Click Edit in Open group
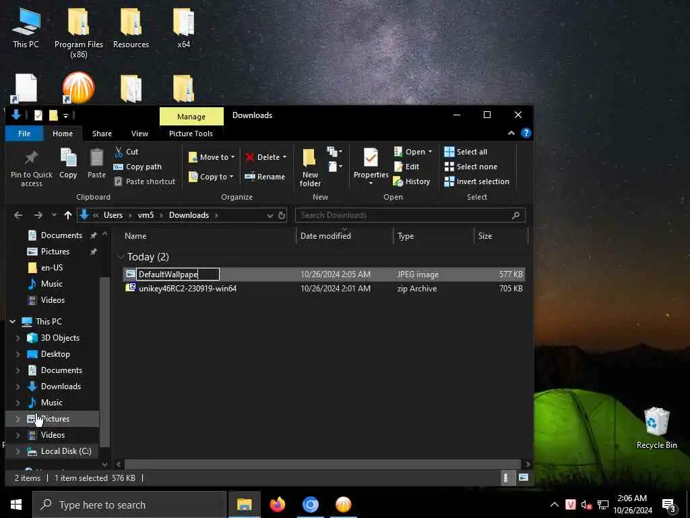 (406, 167)
